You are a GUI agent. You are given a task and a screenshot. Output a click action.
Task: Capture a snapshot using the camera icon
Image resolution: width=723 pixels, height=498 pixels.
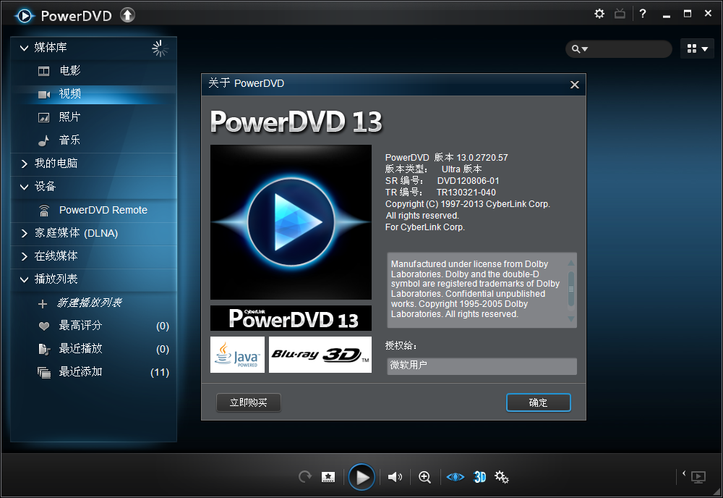point(328,476)
